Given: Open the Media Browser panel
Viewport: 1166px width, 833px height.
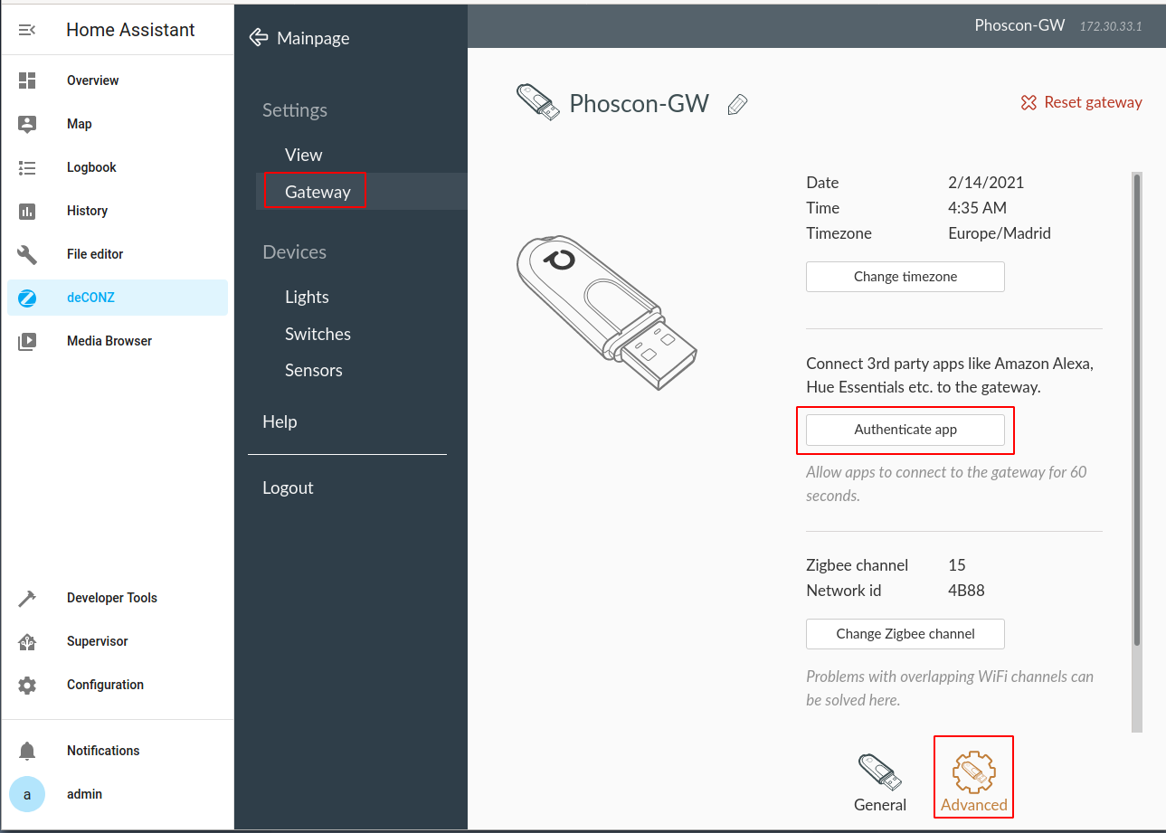Looking at the screenshot, I should (109, 341).
